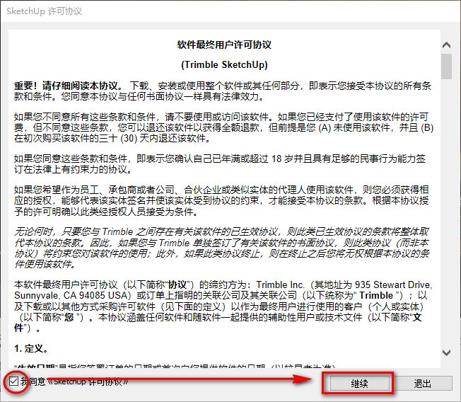Click the 我同意《SketchUp 许可协议》 label text
Image resolution: width=461 pixels, height=402 pixels.
(x=74, y=382)
